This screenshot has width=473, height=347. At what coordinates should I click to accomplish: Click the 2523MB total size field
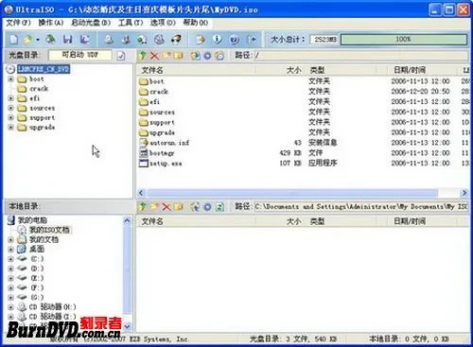coord(324,40)
